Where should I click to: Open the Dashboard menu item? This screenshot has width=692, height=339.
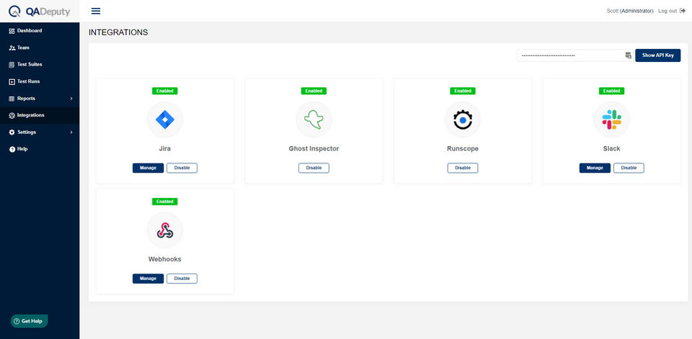[40, 31]
